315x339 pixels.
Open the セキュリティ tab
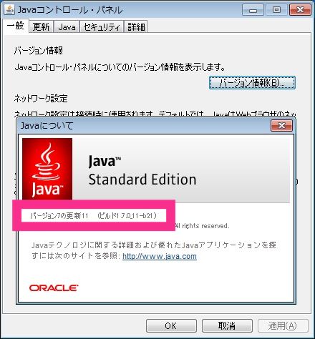coord(102,26)
